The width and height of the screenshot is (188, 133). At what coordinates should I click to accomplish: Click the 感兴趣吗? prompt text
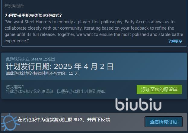tap(15, 87)
